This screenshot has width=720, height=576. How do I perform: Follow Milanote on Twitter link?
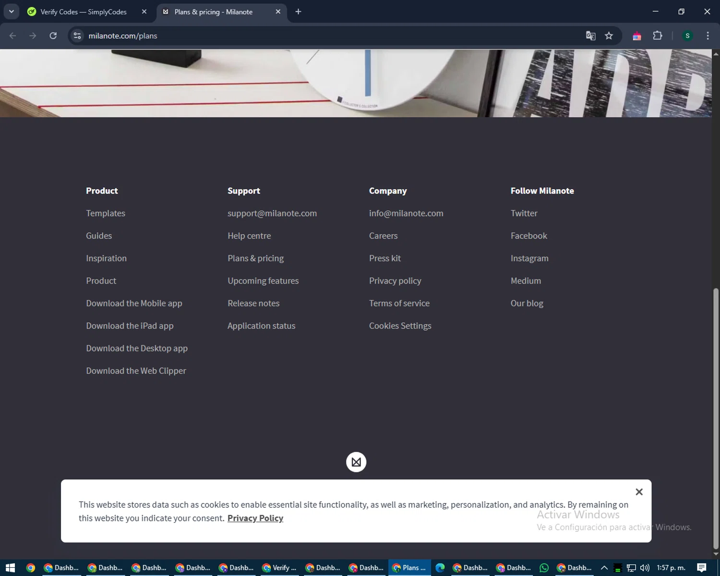(x=524, y=213)
